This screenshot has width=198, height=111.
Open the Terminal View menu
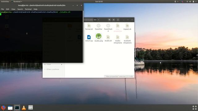(x=13, y=9)
